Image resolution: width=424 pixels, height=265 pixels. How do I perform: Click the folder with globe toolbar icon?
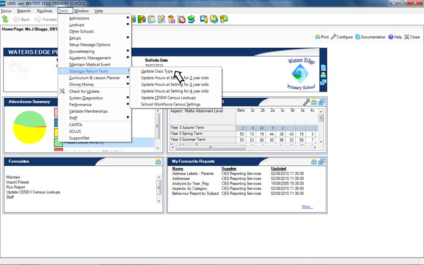pos(214,19)
